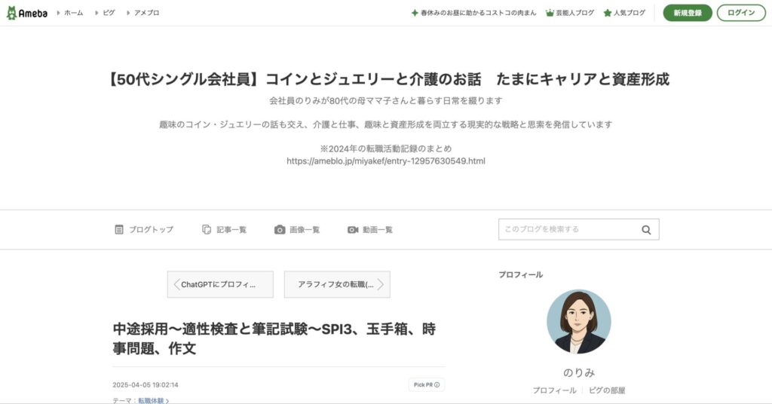
Task: Open article title 中途採用〜適性検査と筆記試験
Action: (274, 338)
